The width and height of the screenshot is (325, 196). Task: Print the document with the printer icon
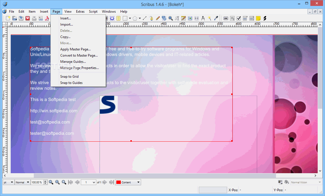(x=34, y=18)
